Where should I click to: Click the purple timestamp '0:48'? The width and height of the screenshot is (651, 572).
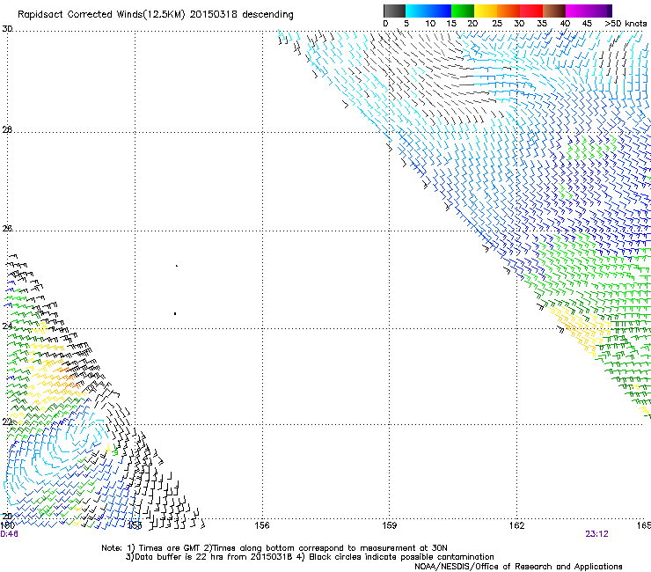tap(9, 534)
